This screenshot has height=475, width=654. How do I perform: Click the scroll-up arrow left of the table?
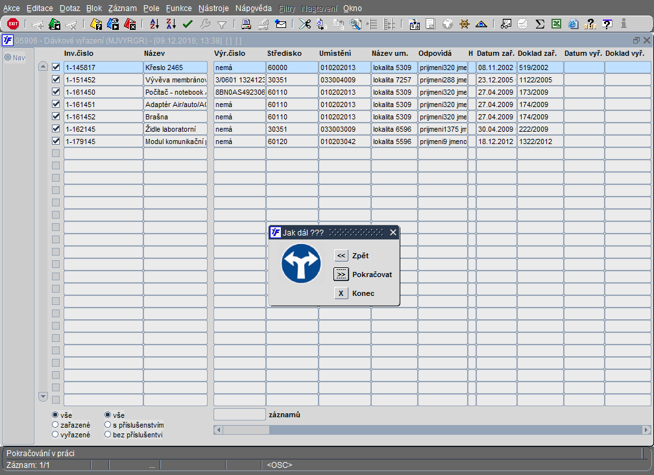[x=43, y=66]
